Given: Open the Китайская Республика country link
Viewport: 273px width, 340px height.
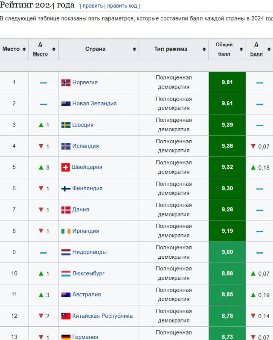Looking at the screenshot, I should 102,316.
